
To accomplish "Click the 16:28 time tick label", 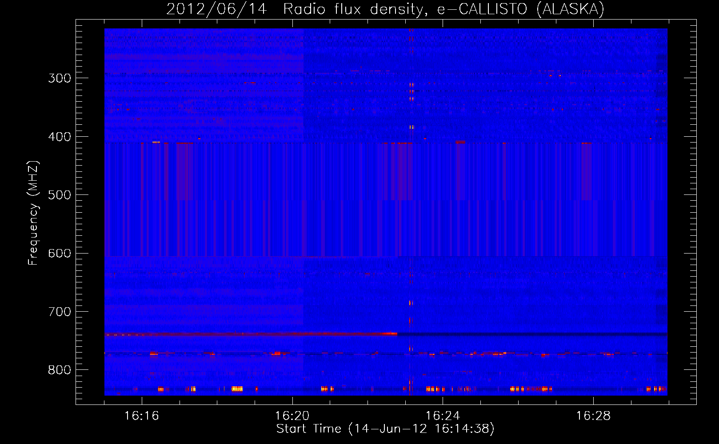I will click(593, 416).
